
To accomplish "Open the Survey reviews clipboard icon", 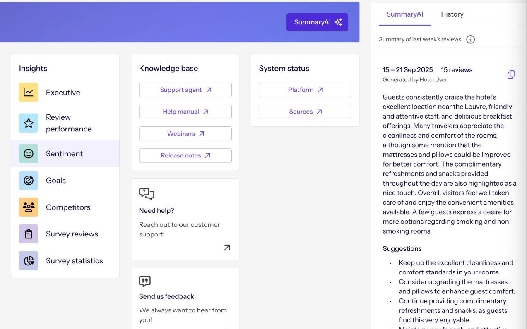I will [29, 234].
